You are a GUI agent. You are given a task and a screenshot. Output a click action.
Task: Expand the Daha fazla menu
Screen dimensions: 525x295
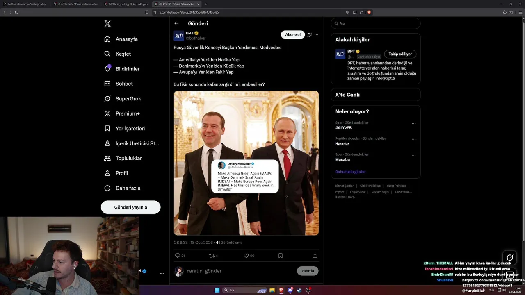[x=122, y=188]
